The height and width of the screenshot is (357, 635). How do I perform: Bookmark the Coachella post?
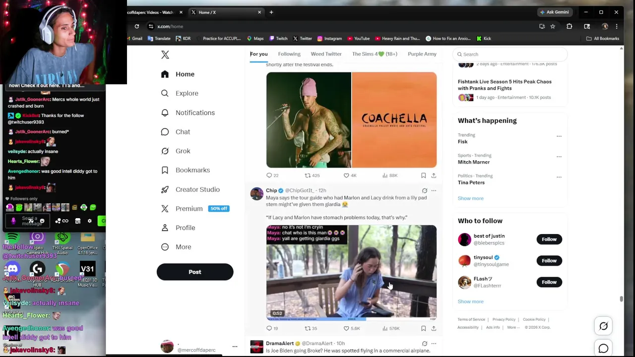[x=423, y=176]
